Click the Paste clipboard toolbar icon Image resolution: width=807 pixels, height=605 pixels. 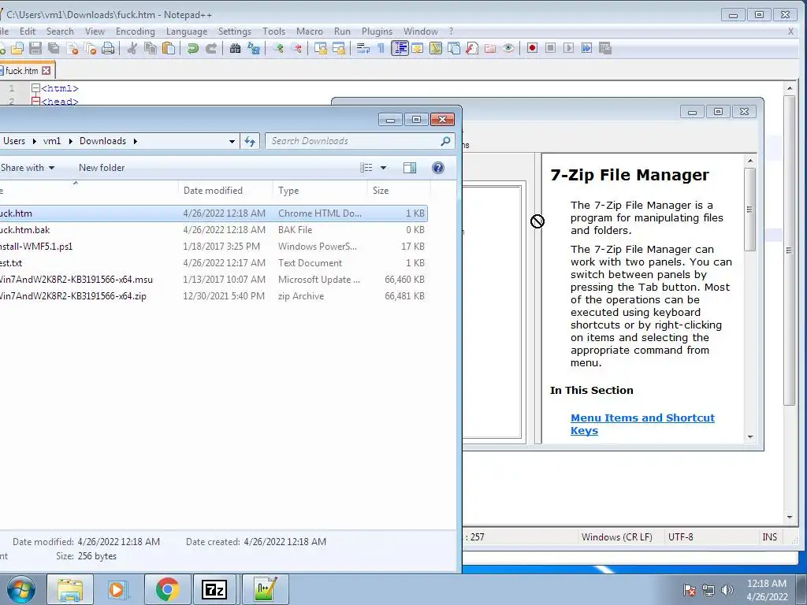169,48
